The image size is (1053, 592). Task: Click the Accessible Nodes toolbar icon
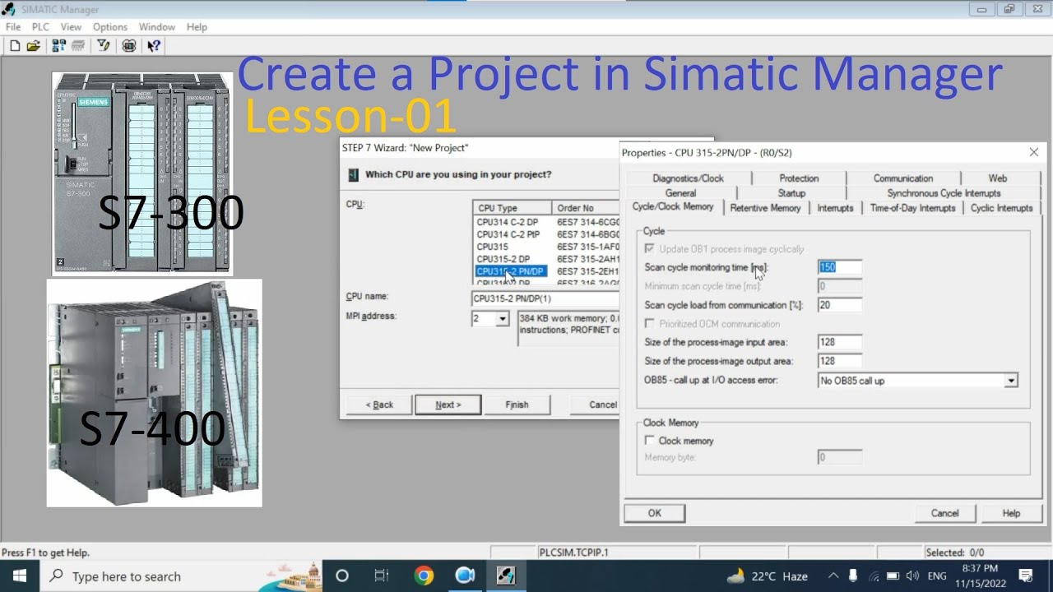58,46
